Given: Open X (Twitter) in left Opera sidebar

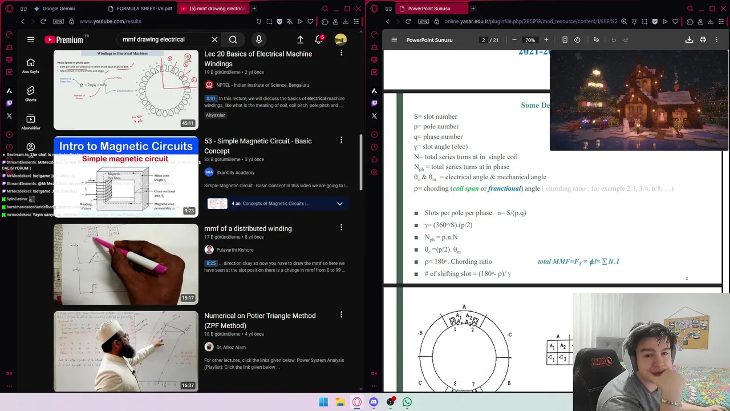Looking at the screenshot, I should click(9, 116).
